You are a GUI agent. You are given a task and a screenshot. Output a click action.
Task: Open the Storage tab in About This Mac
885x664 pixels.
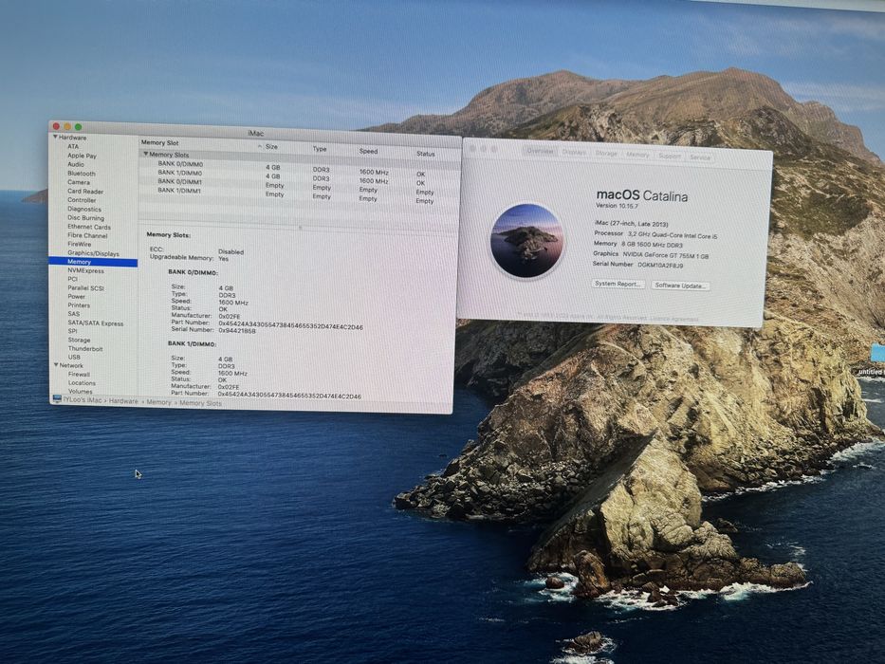(x=606, y=153)
